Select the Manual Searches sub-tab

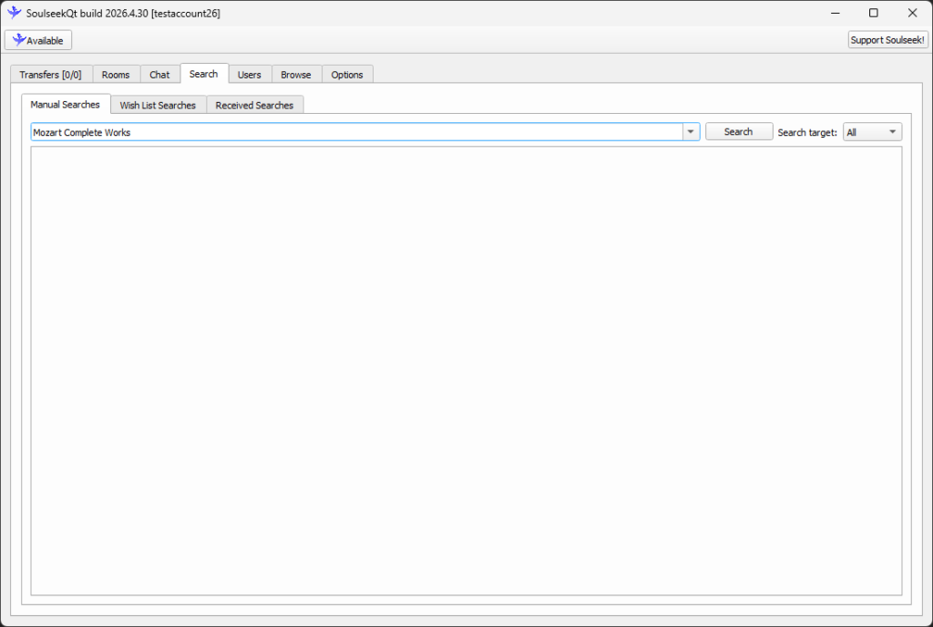pyautogui.click(x=66, y=104)
